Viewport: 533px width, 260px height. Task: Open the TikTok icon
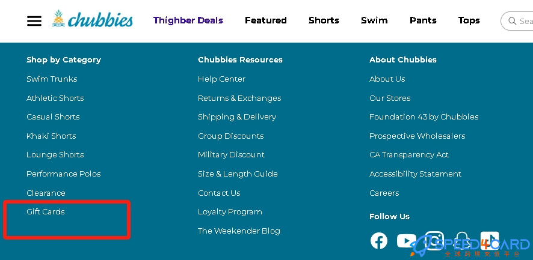click(490, 241)
